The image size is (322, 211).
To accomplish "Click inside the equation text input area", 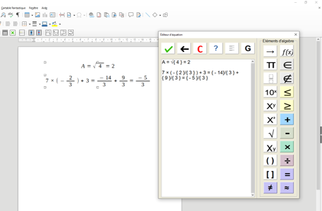I will click(x=206, y=128).
